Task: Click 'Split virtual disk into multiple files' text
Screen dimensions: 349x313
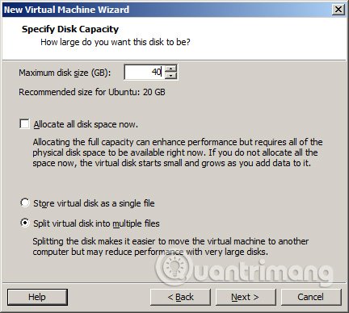Action: click(96, 223)
